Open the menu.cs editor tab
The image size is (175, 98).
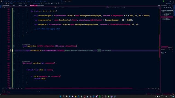(x=20, y=5)
